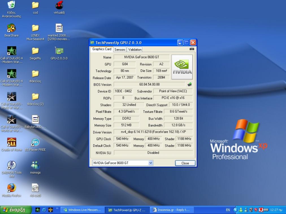Click the Close button in GPU-Z
Image resolution: width=286 pixels, height=214 pixels.
click(x=185, y=163)
